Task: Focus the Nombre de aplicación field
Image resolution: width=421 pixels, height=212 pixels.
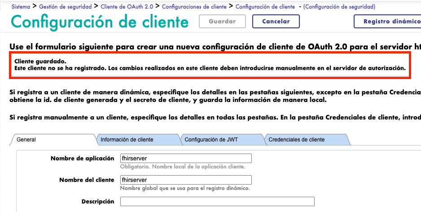Action: 186,158
